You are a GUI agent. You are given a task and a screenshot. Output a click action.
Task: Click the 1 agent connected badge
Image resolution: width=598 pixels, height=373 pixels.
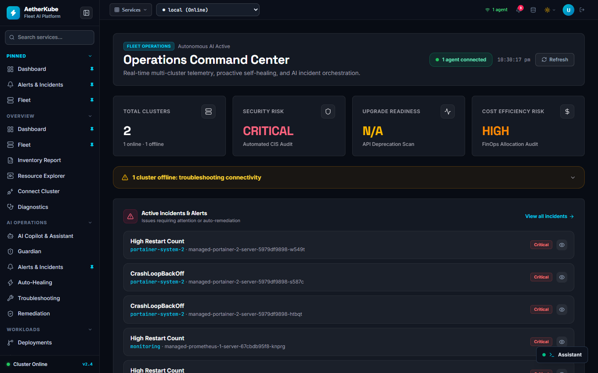click(461, 60)
